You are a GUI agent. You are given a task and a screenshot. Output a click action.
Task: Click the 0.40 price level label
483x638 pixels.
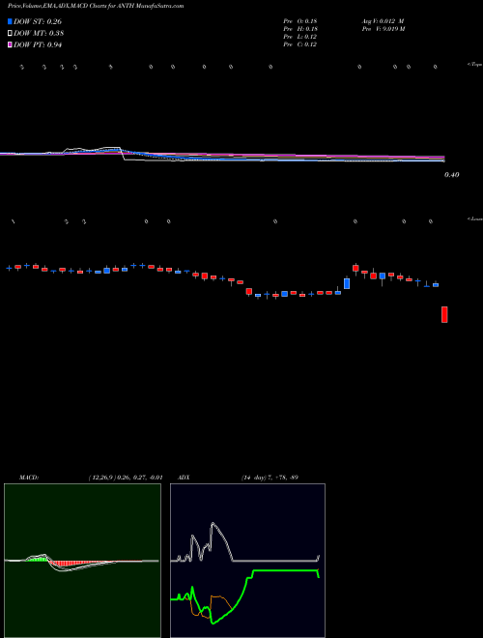click(452, 175)
